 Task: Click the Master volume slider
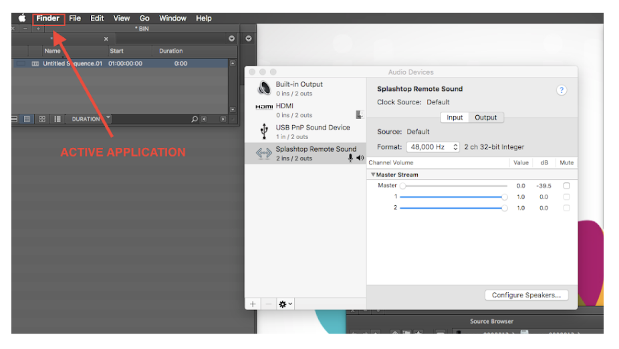click(453, 186)
